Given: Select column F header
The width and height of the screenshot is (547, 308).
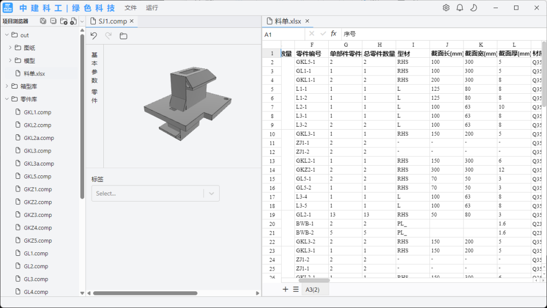Looking at the screenshot, I should tap(311, 45).
